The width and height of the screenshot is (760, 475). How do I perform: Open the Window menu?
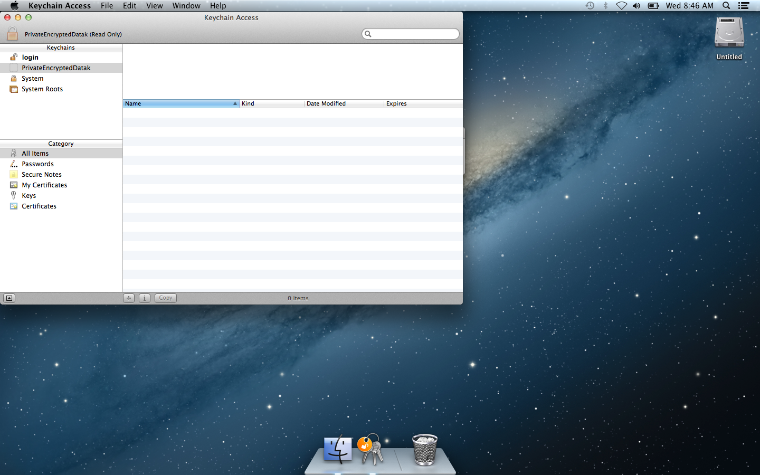click(x=186, y=5)
